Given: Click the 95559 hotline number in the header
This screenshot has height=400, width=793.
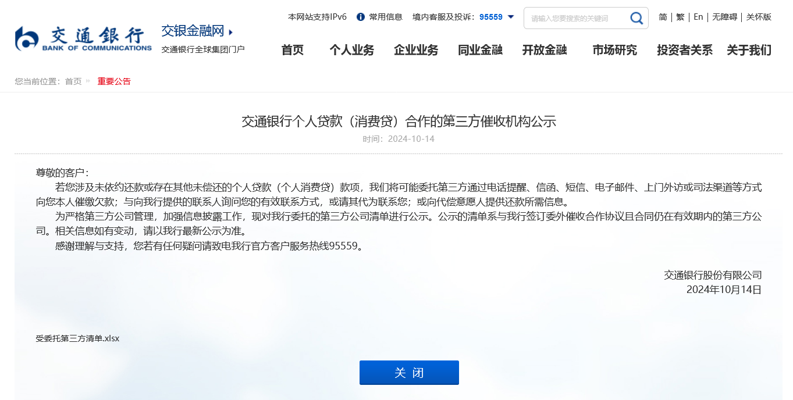Looking at the screenshot, I should click(x=491, y=17).
